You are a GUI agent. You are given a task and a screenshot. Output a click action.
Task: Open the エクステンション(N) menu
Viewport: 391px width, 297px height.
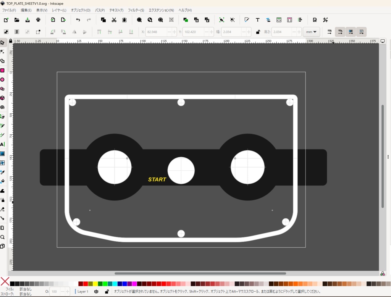click(161, 10)
